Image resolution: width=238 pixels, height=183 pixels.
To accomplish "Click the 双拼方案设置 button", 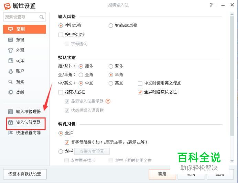I will [92, 151].
